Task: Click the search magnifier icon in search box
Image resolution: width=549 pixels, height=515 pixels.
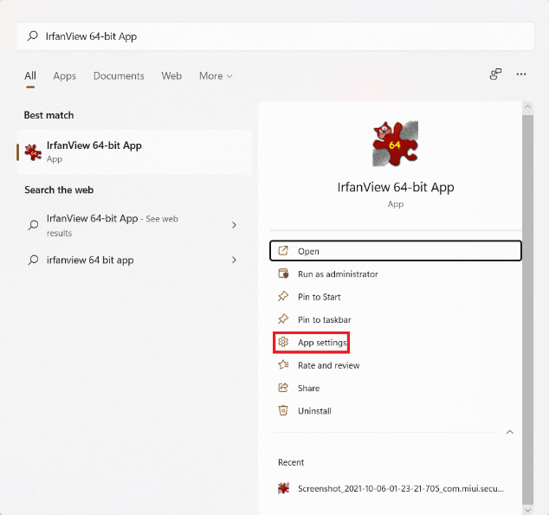Action: 34,36
